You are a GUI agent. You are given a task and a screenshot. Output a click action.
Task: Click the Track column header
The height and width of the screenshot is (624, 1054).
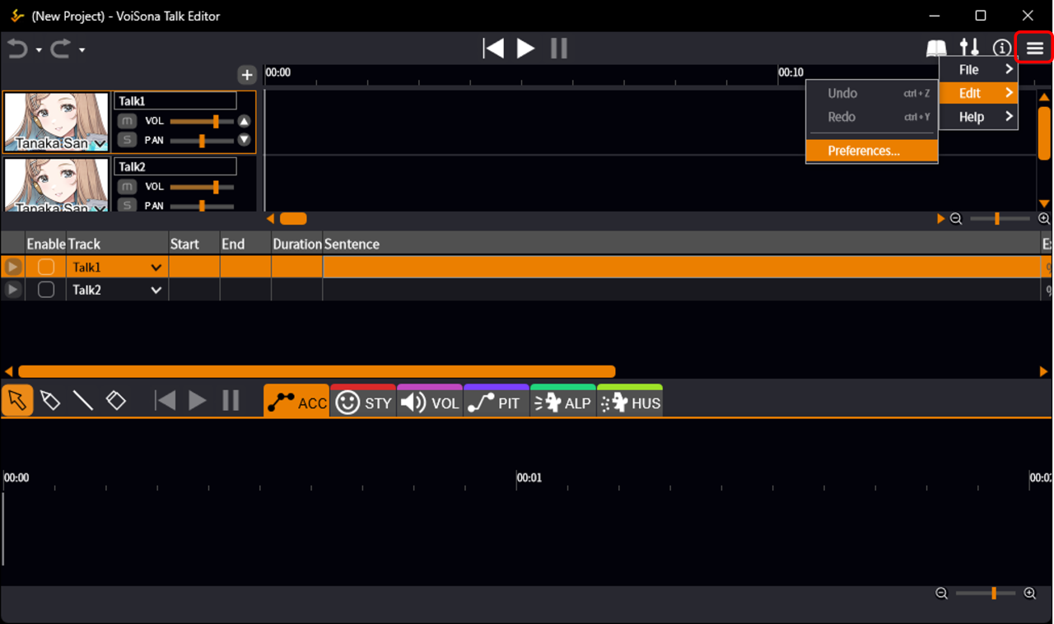pos(118,244)
